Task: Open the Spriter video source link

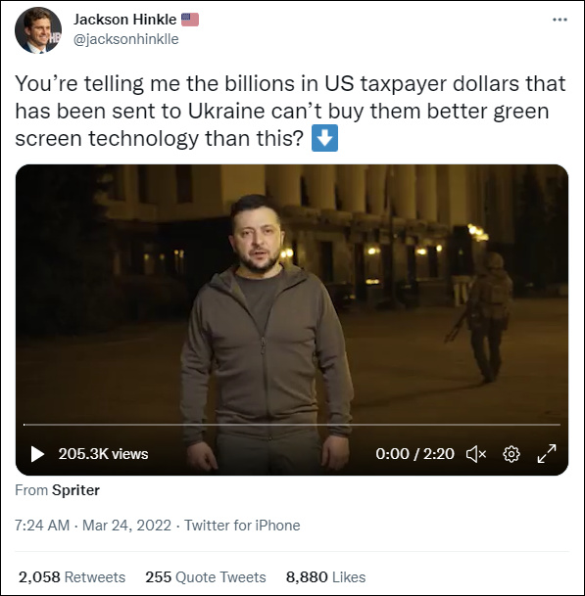Action: [x=75, y=490]
